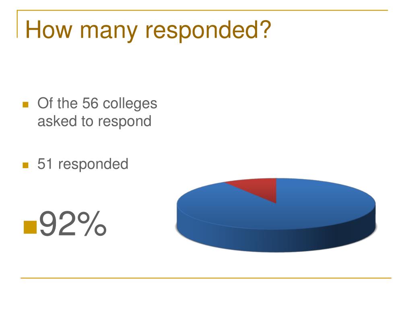Click the gold horizontal line at slide bottom
412x309 pixels.
tap(206, 278)
